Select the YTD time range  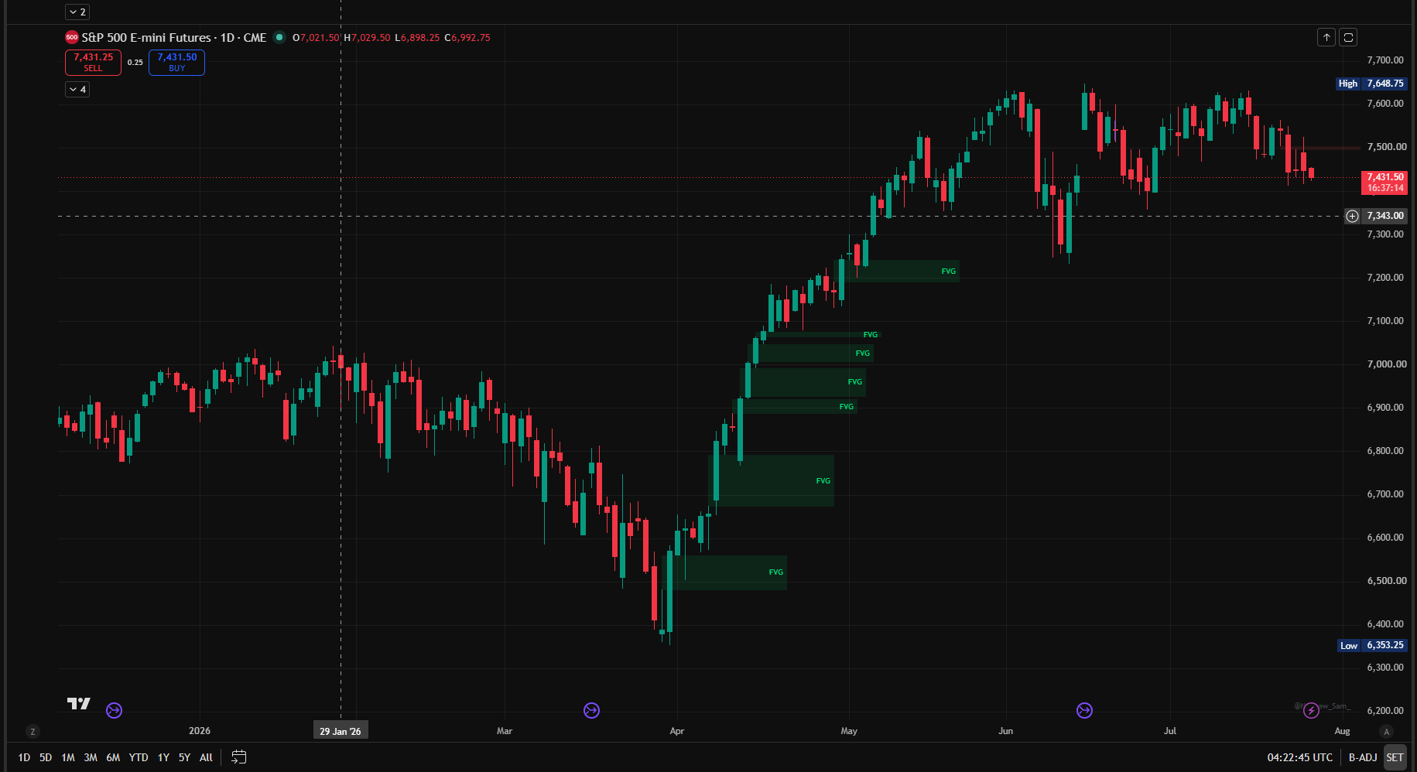[139, 757]
